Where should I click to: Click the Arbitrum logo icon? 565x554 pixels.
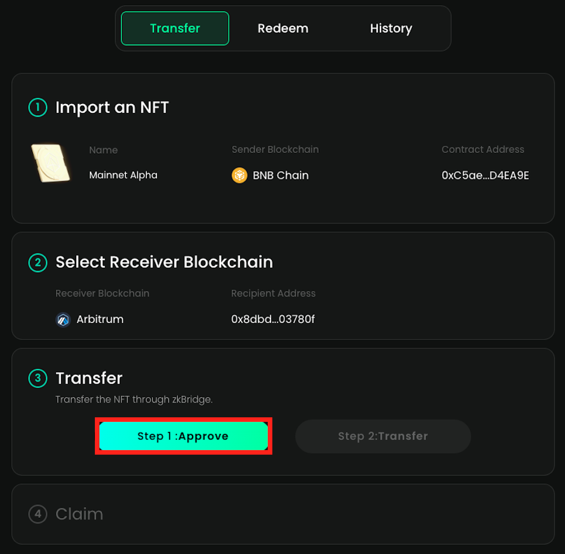pyautogui.click(x=63, y=320)
